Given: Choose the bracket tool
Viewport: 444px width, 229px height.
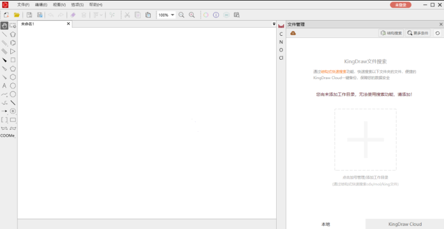Looking at the screenshot, I should [4, 120].
